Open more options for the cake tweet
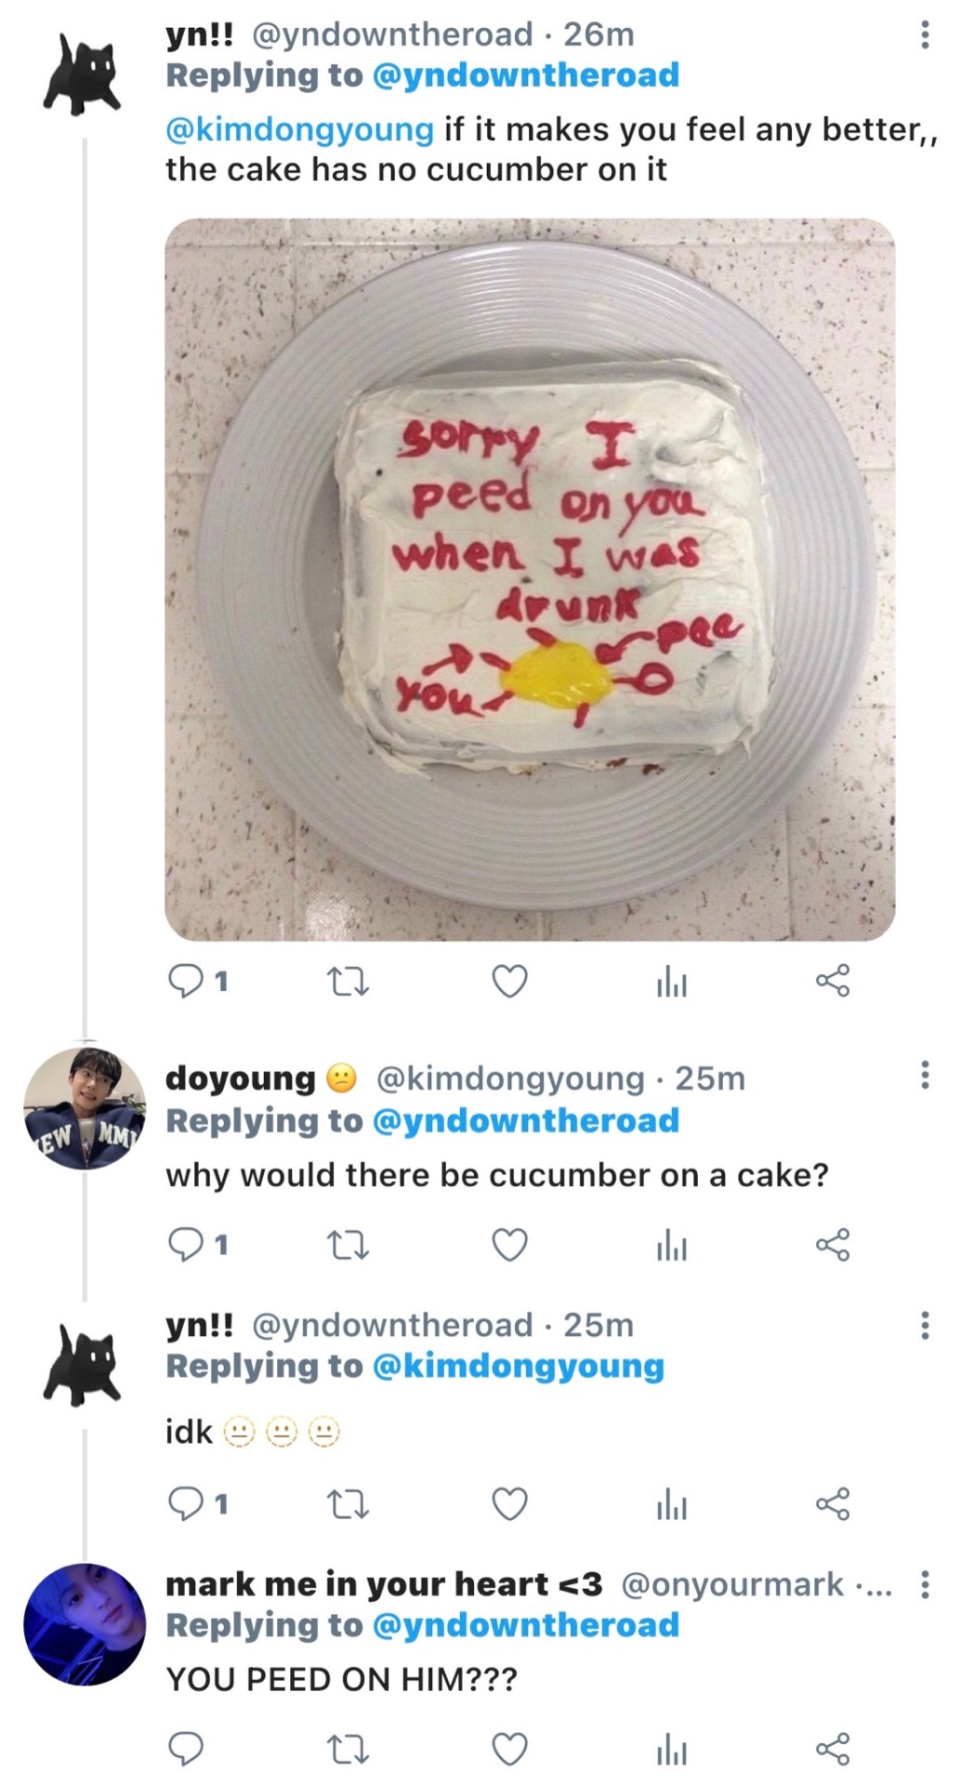Viewport: 974px width, 1785px height. pos(924,34)
